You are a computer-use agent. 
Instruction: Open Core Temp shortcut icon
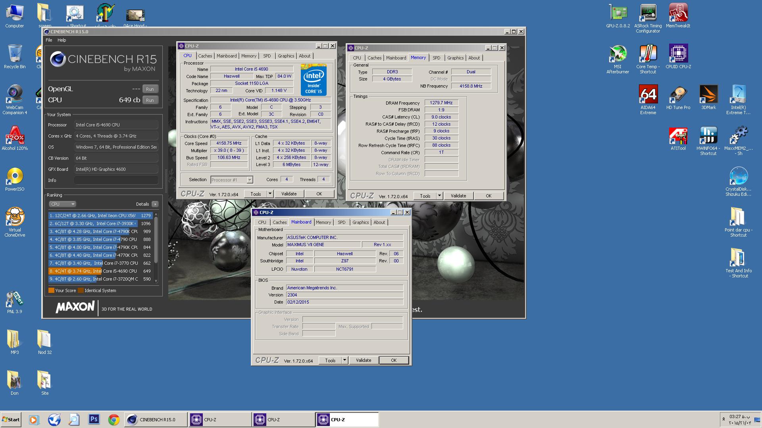tap(648, 59)
